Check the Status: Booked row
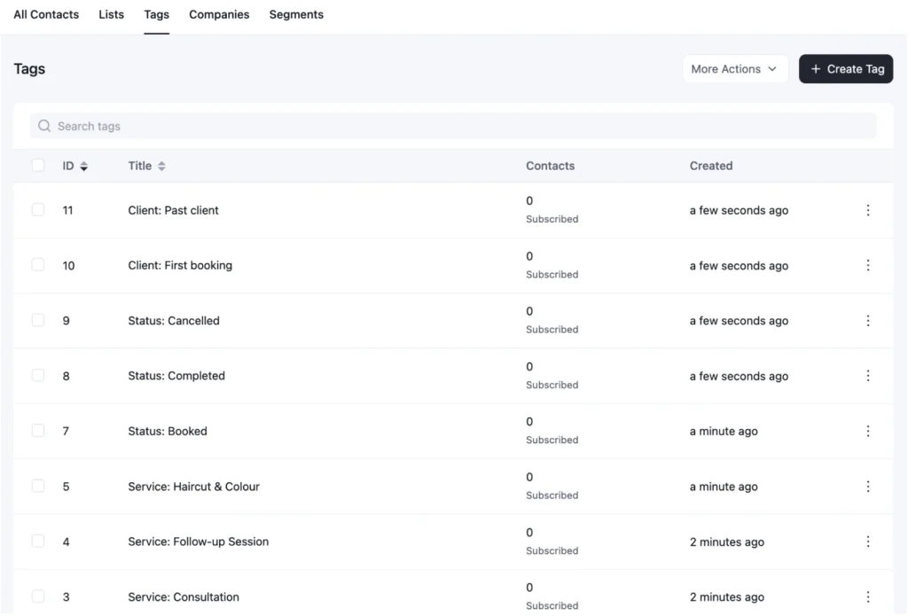This screenshot has height=616, width=908. tap(38, 431)
